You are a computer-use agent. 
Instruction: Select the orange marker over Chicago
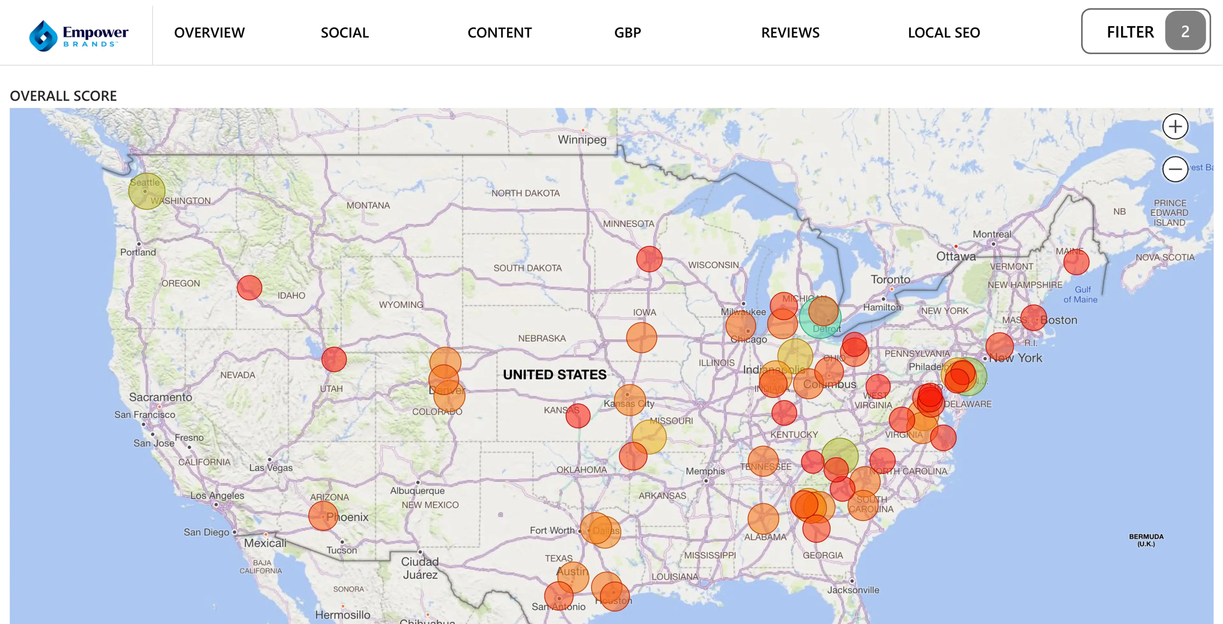[740, 325]
